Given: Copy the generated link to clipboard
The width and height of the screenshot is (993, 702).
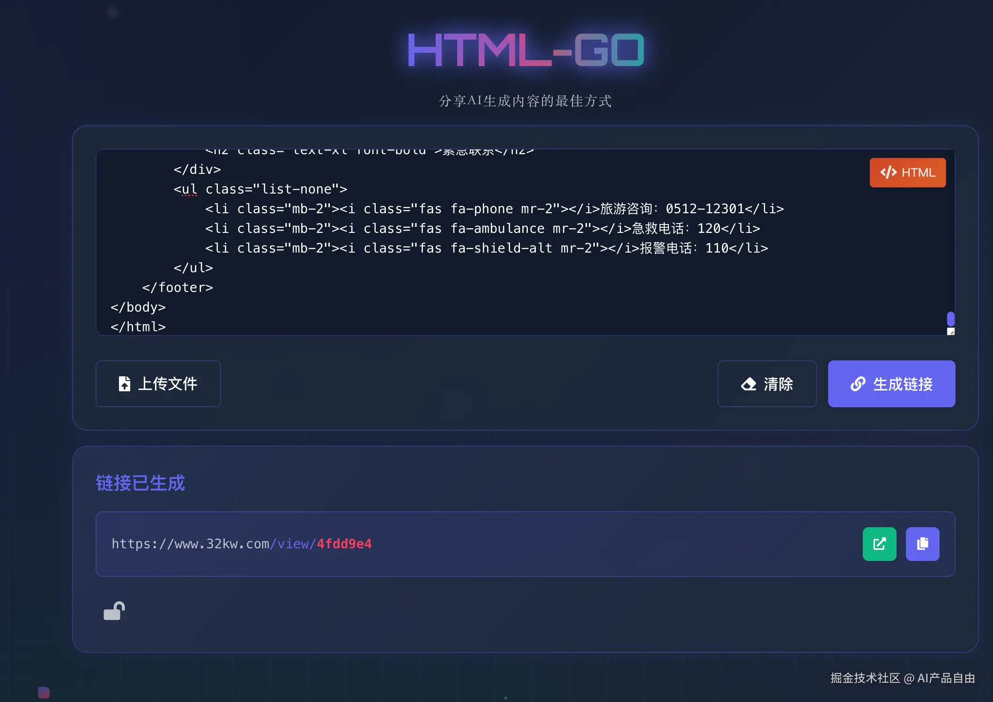Looking at the screenshot, I should pos(922,544).
